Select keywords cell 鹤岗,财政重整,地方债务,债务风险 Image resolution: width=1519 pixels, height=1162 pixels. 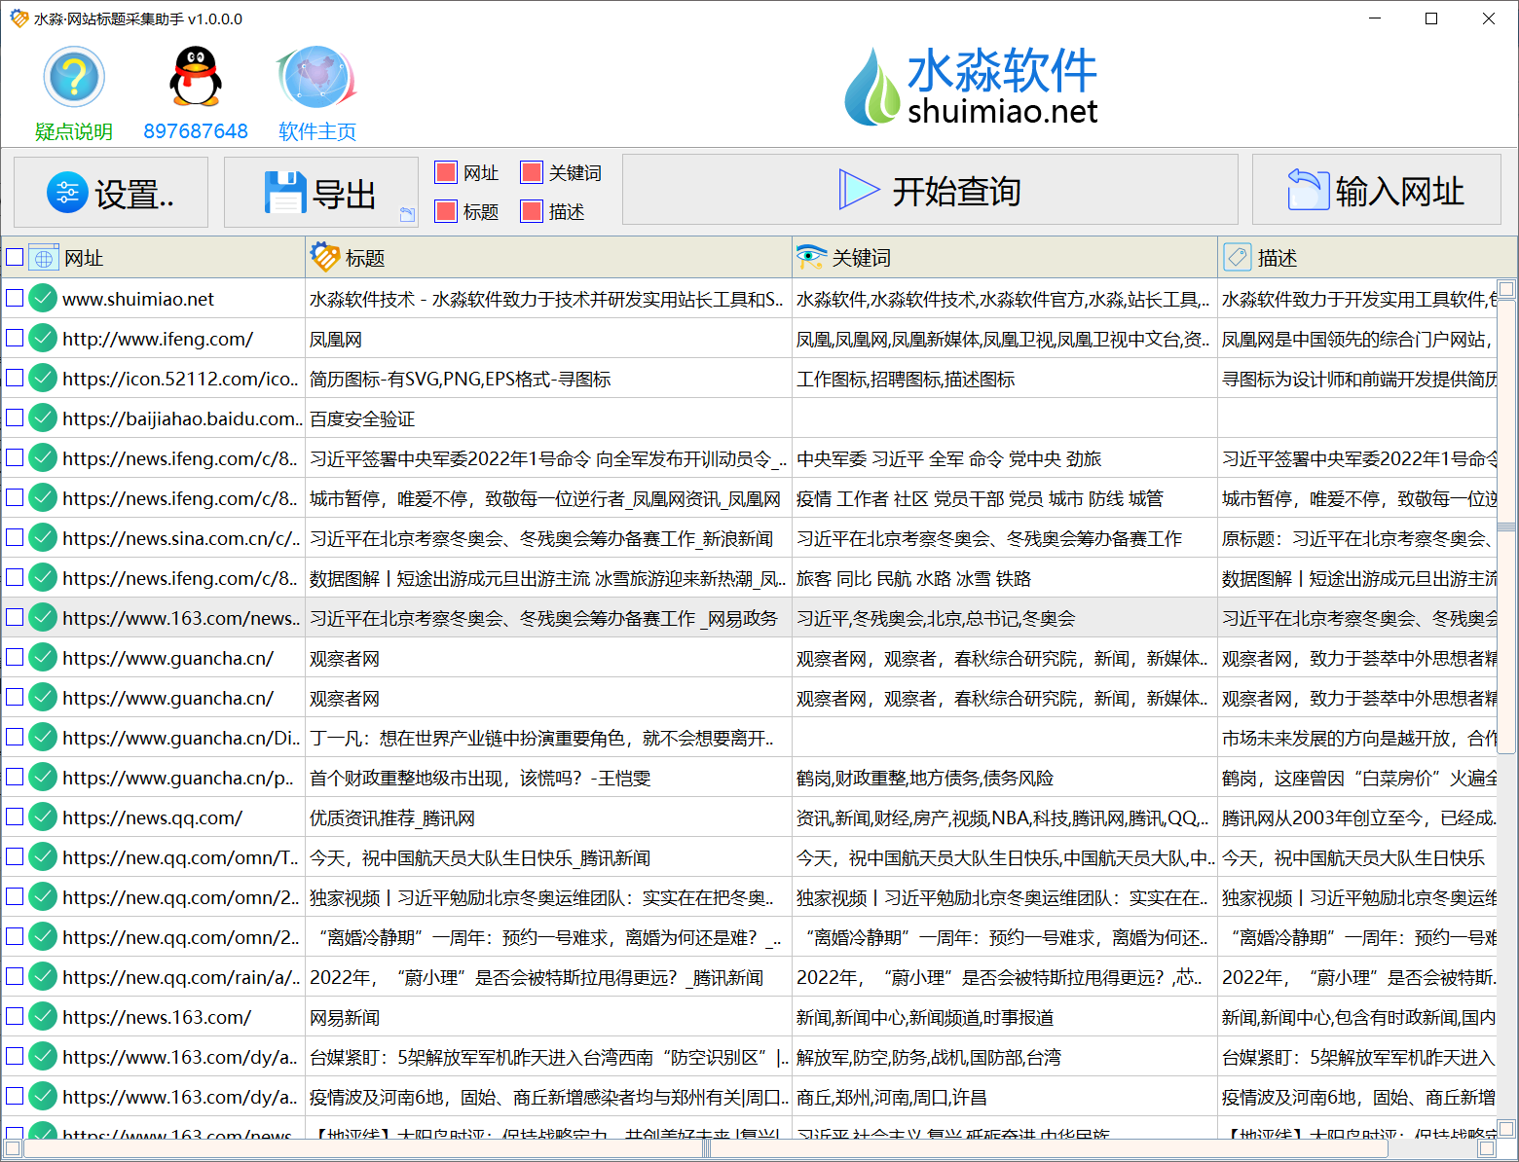tap(1005, 778)
